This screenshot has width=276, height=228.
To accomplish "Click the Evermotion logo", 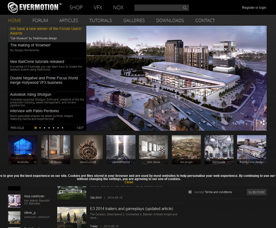I will [34, 8].
